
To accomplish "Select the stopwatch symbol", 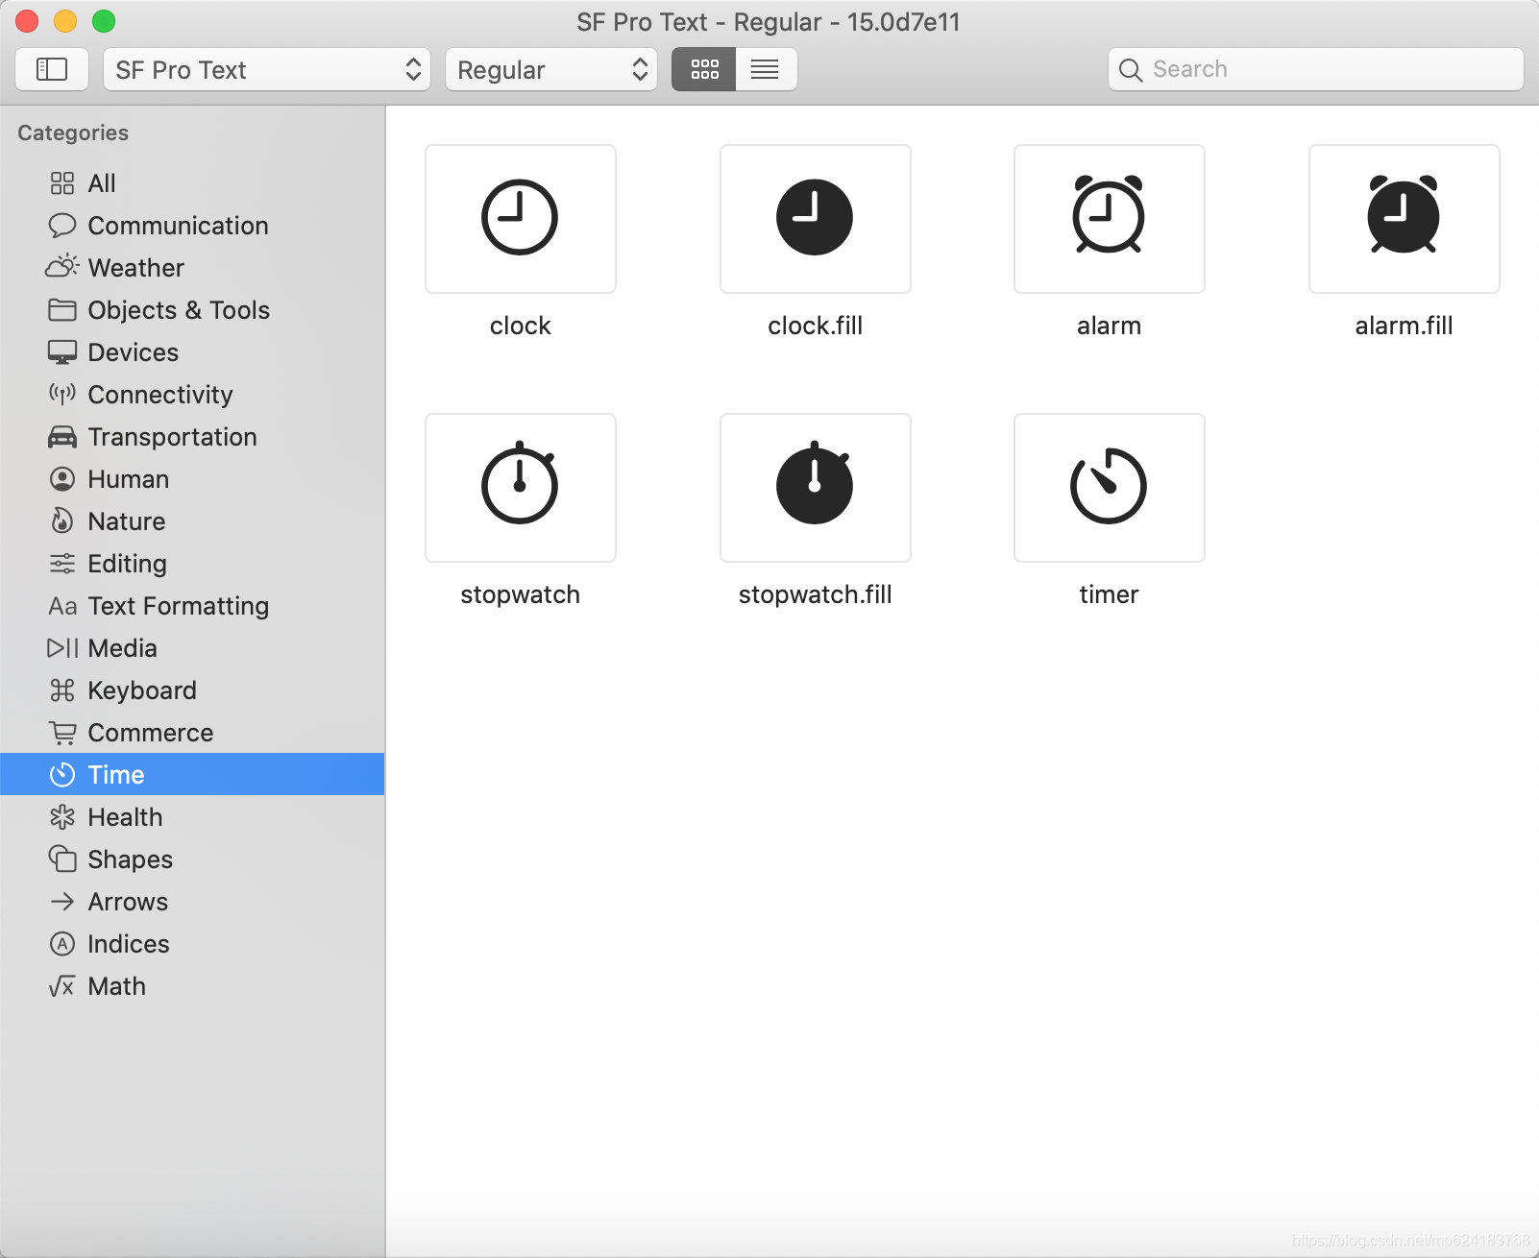I will tap(520, 487).
